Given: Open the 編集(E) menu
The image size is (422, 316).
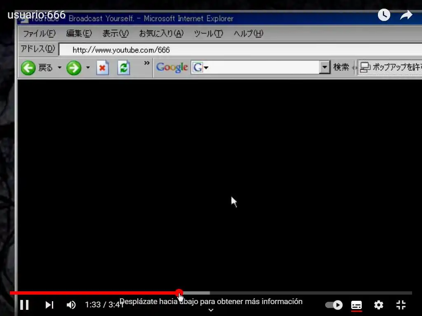Looking at the screenshot, I should coord(79,34).
